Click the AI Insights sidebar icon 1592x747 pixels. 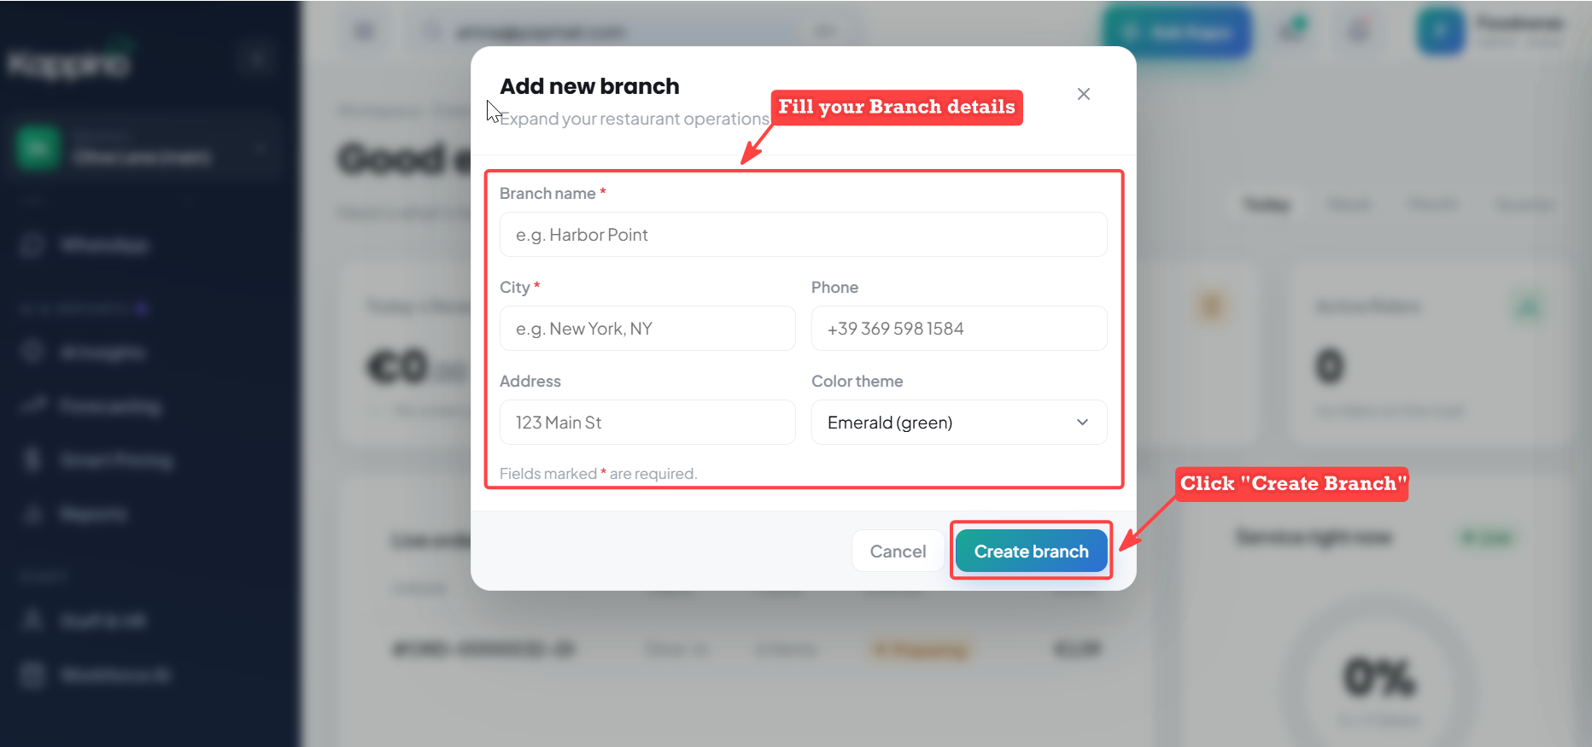(32, 352)
